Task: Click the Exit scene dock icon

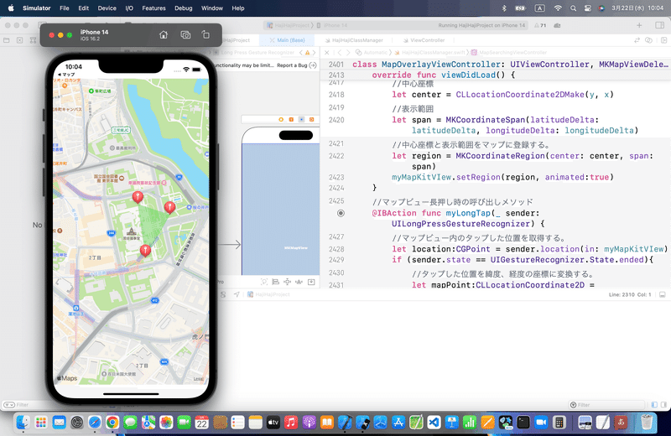Action: [x=311, y=119]
